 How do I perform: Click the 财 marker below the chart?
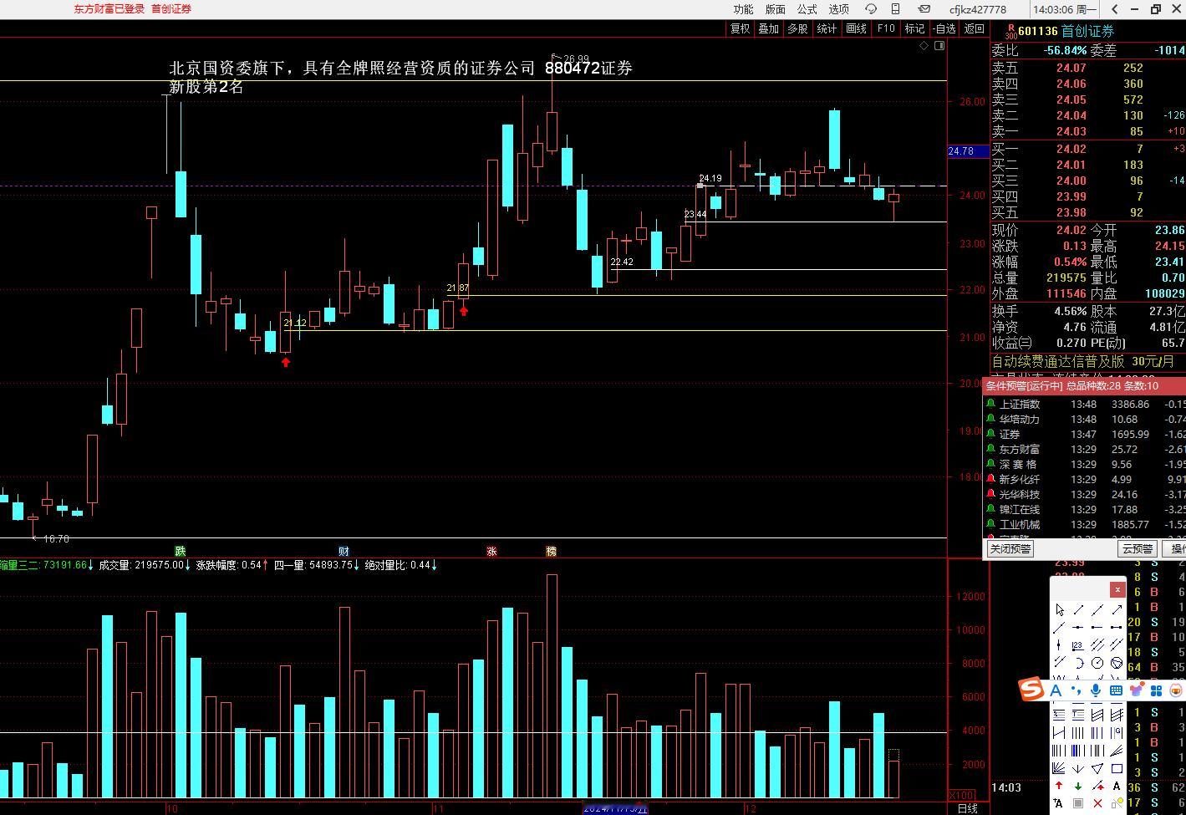coord(344,551)
